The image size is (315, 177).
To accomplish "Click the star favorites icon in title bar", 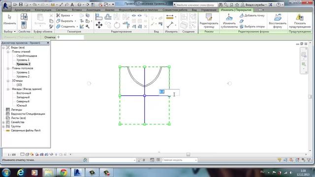I will pyautogui.click(x=237, y=4).
